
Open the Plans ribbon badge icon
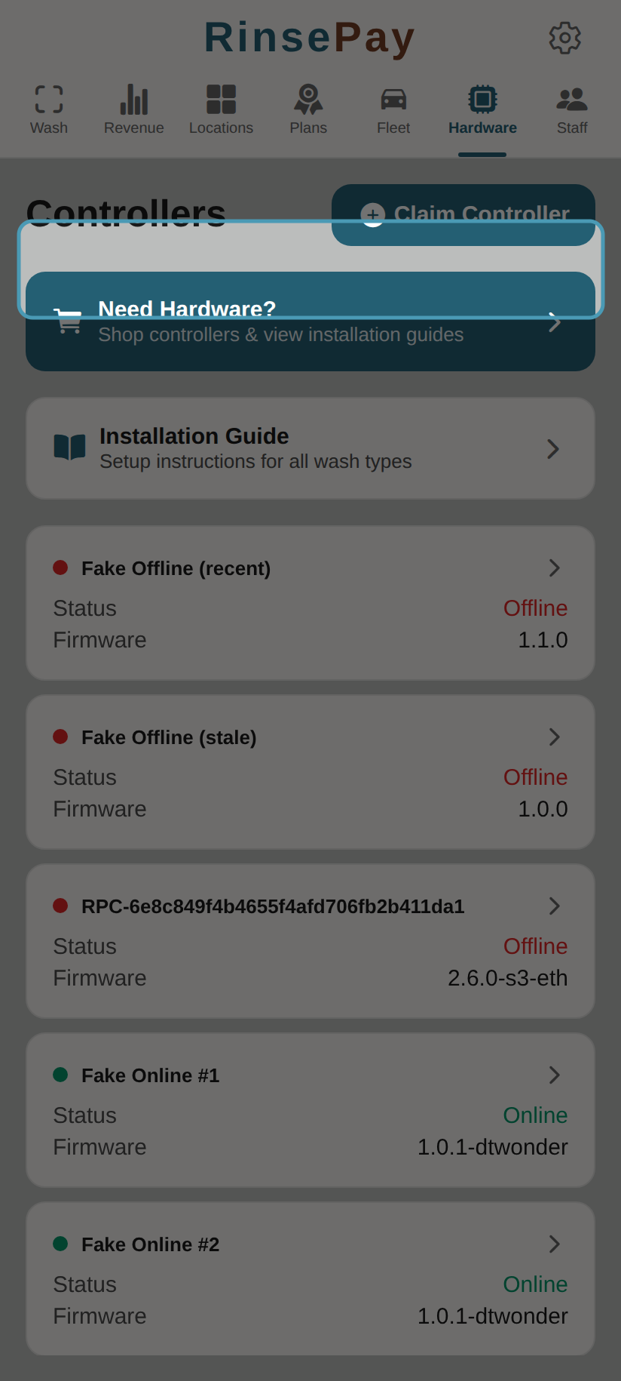click(x=308, y=100)
